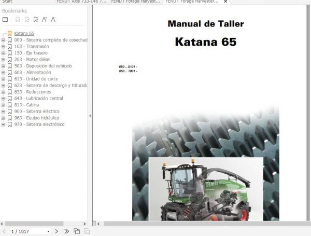311x236 pixels.
Task: Decrease bookmark text size with A- icon
Action: coord(53,20)
